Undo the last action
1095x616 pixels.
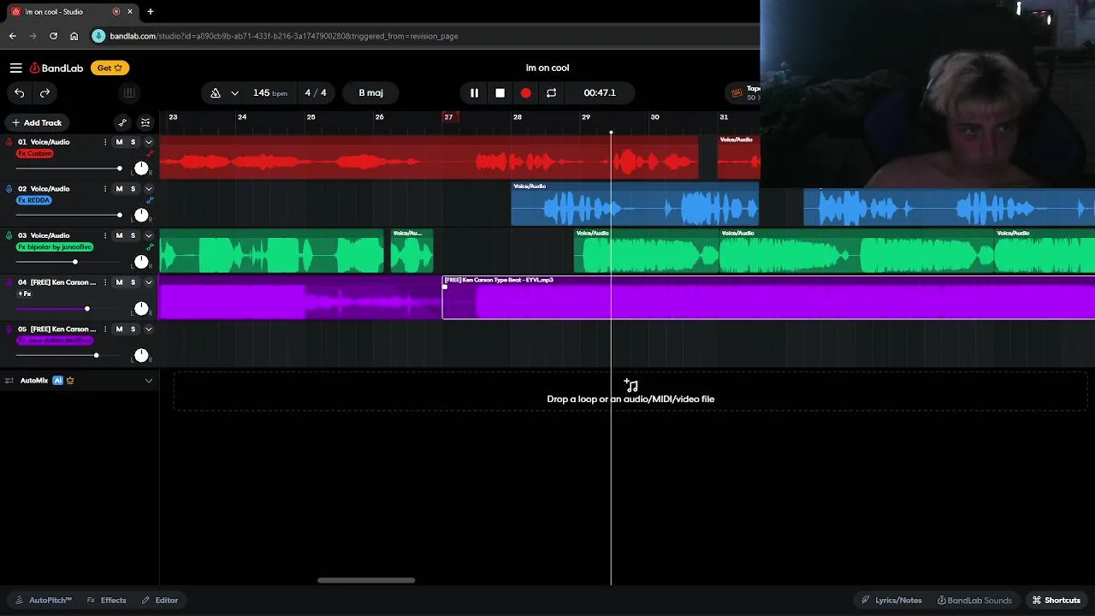(x=19, y=92)
